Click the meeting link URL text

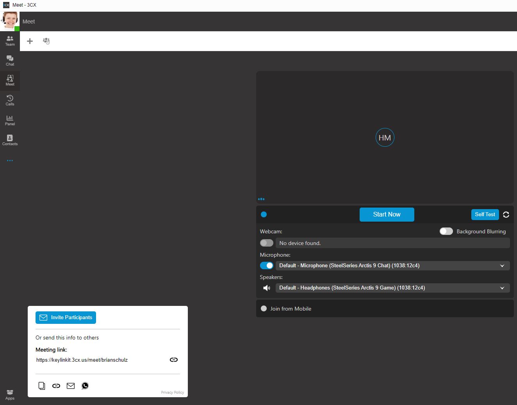click(x=82, y=360)
